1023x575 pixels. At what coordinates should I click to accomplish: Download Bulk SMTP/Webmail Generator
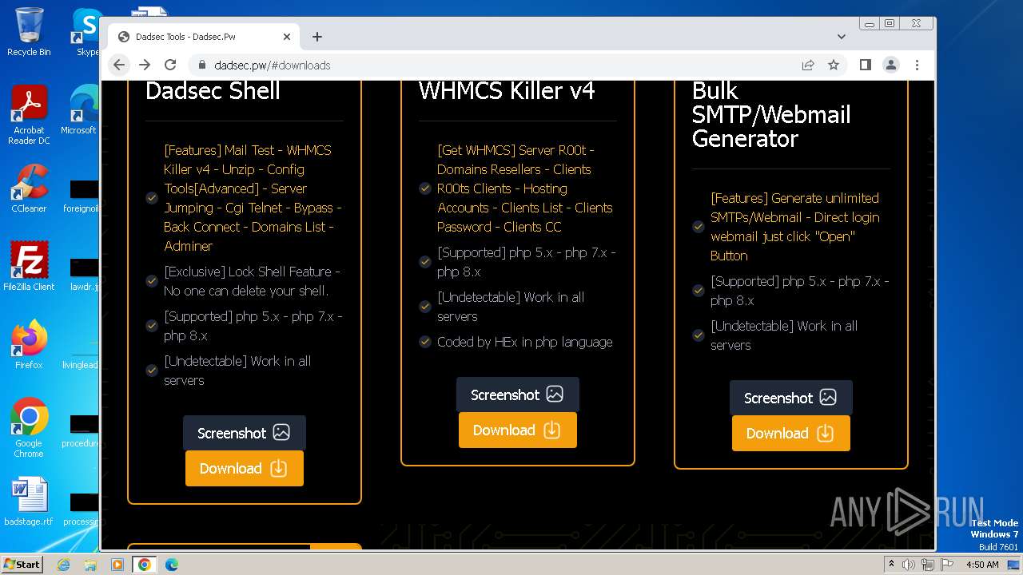point(790,433)
